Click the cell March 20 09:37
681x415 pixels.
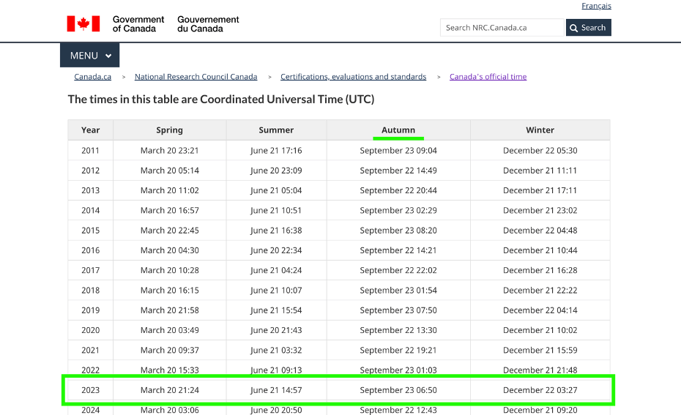click(x=169, y=350)
